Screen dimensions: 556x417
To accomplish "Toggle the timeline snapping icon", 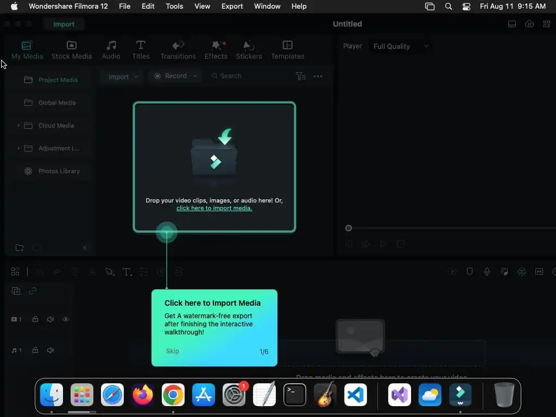I will (522, 271).
